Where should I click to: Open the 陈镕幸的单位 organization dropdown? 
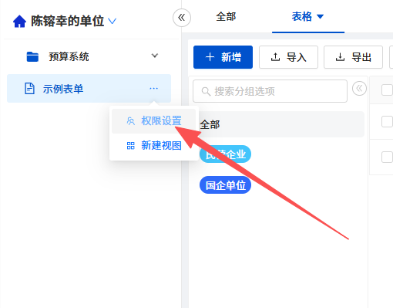click(113, 21)
